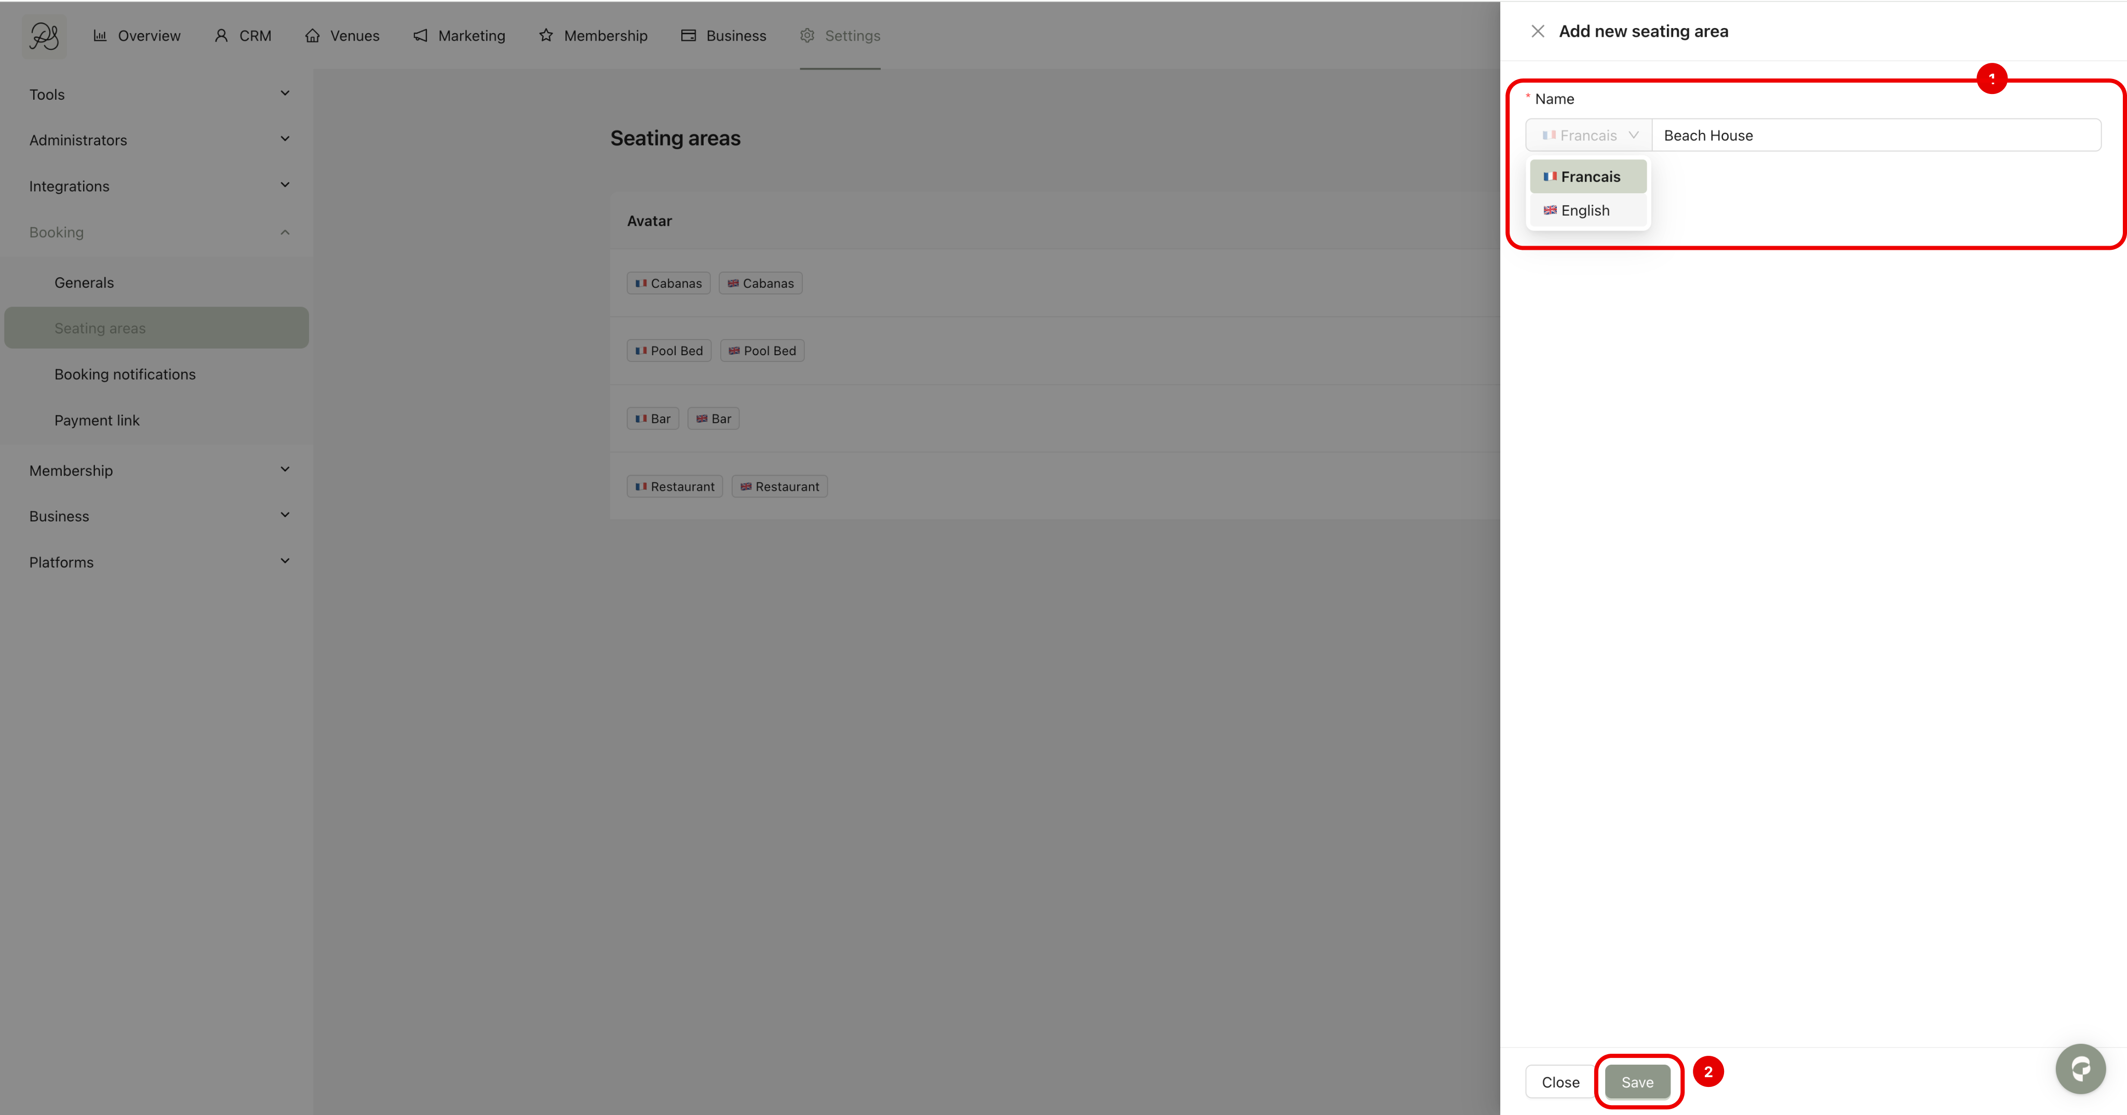Open Booking notifications menu item

click(x=125, y=374)
